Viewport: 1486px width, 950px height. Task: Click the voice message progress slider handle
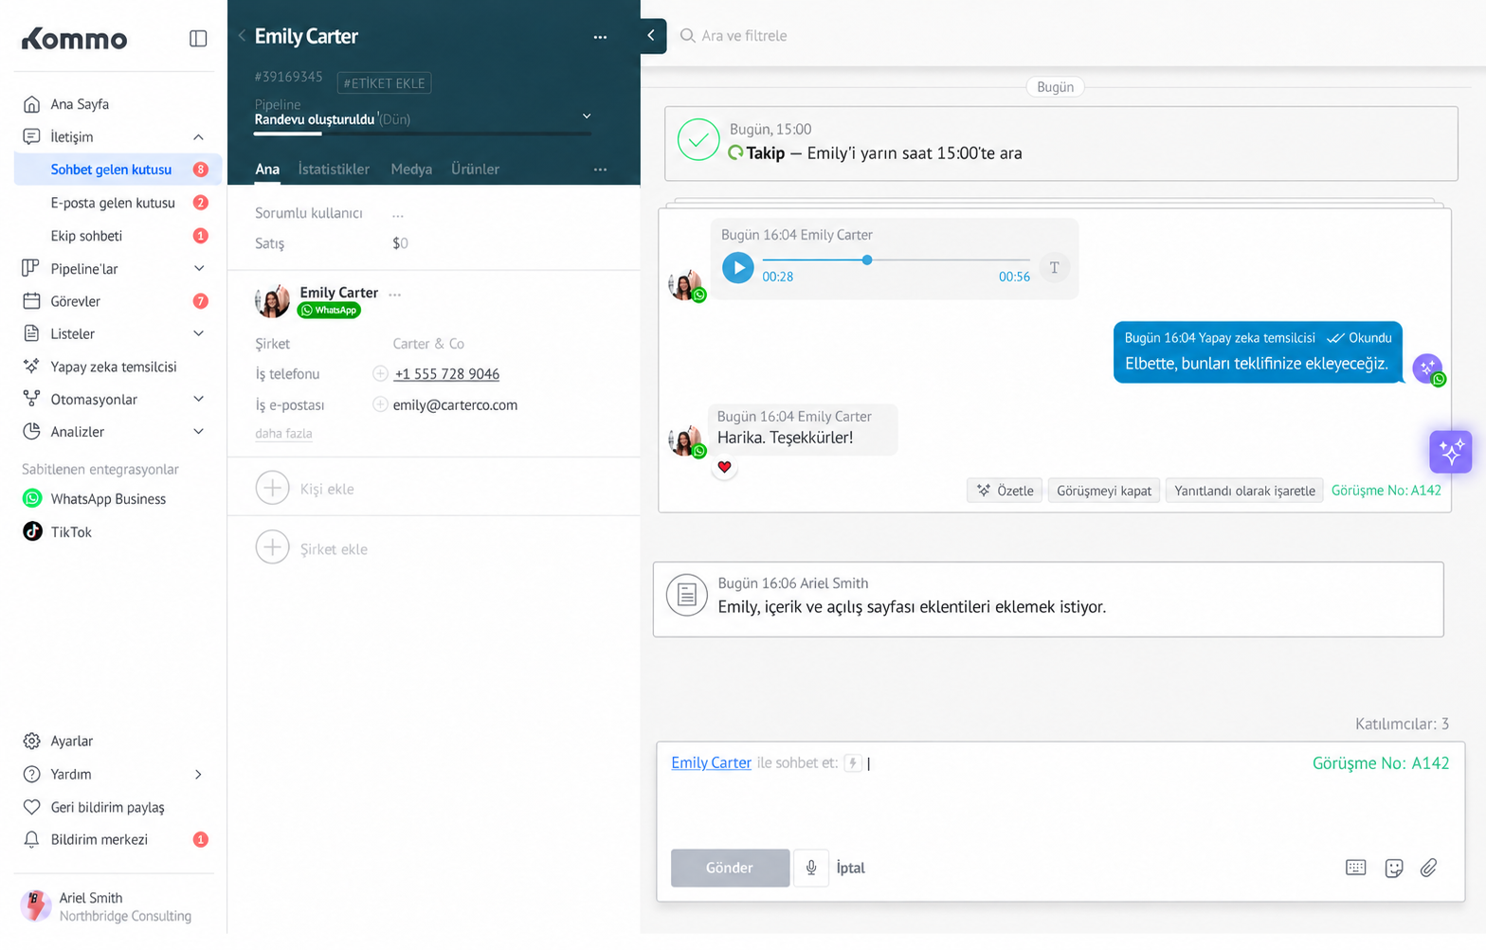tap(866, 260)
